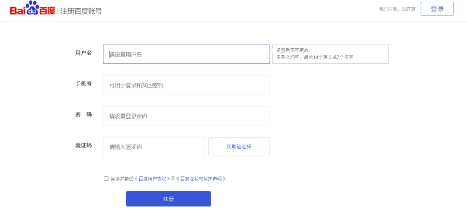This screenshot has width=467, height=220.
Task: Submit with the blue 注册 button
Action: point(168,199)
